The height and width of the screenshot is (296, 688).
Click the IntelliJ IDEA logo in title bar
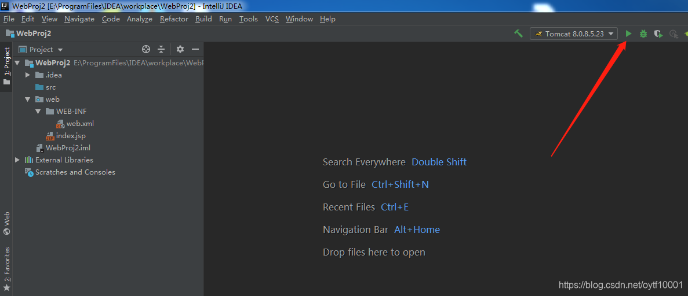tap(6, 6)
